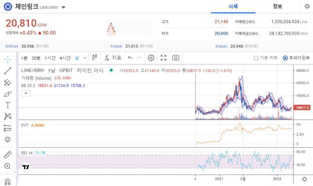The width and height of the screenshot is (313, 186).
Task: Select the pitchfork drawing tool
Action: (7, 82)
